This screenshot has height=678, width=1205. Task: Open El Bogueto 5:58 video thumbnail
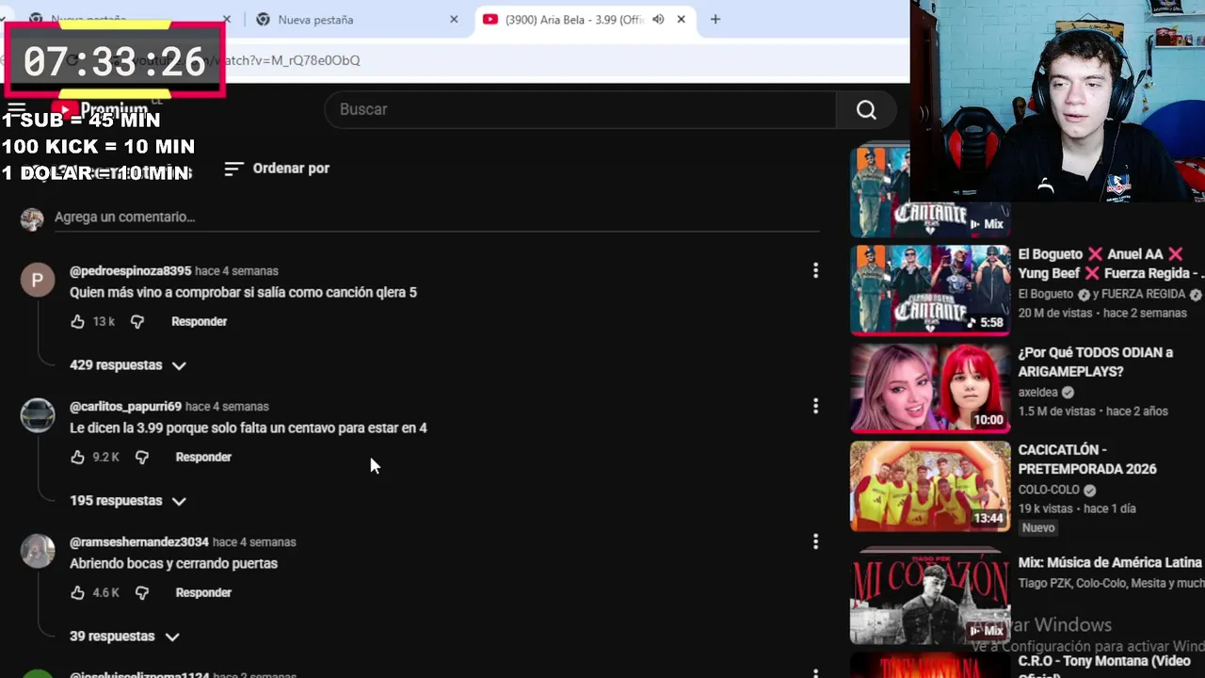930,290
